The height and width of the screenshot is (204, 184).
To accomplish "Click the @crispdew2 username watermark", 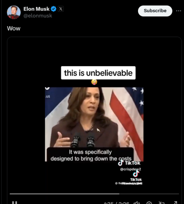I will [x=131, y=169].
